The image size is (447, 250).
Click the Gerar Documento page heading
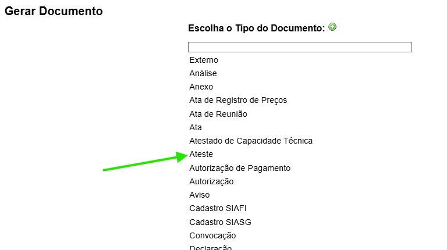point(54,11)
